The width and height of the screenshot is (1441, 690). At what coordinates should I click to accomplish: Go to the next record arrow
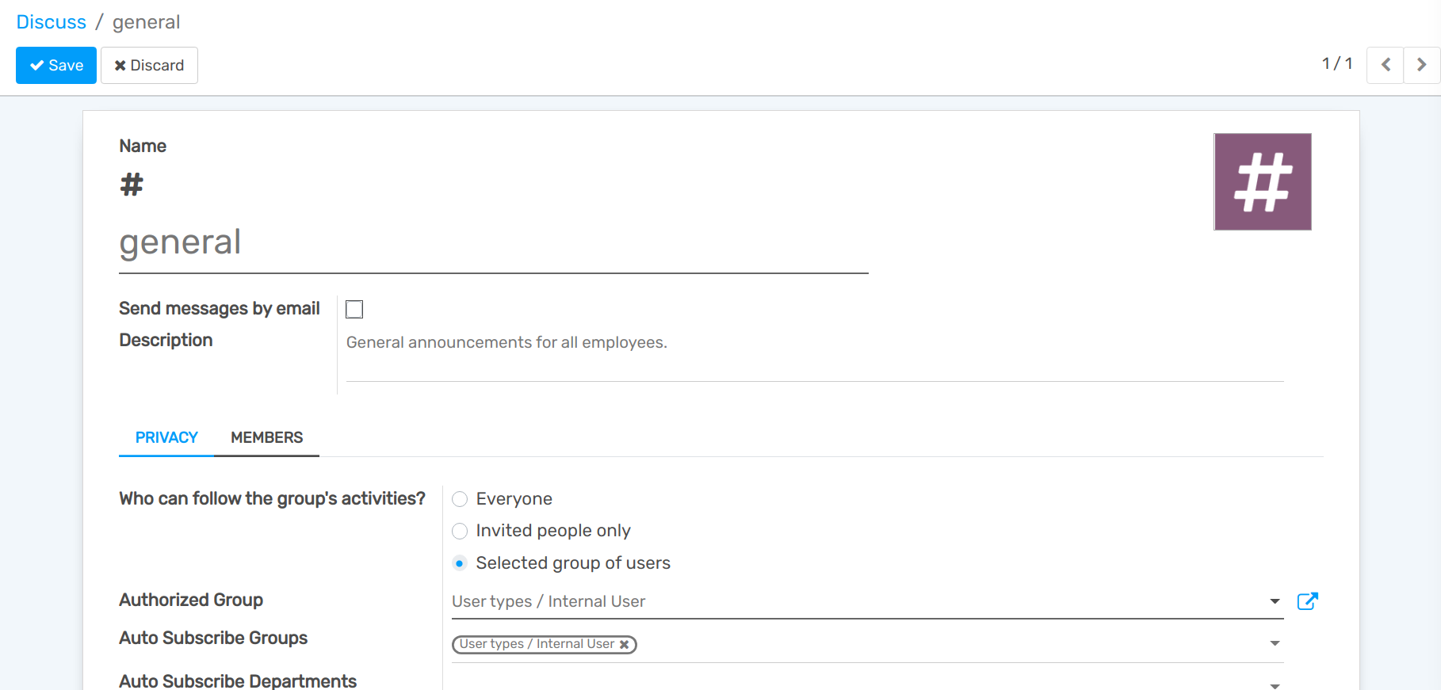click(1421, 65)
